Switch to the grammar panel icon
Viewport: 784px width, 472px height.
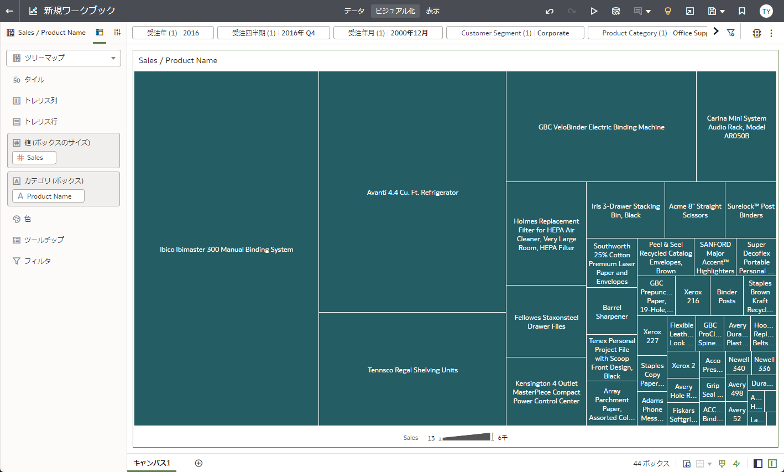point(100,32)
